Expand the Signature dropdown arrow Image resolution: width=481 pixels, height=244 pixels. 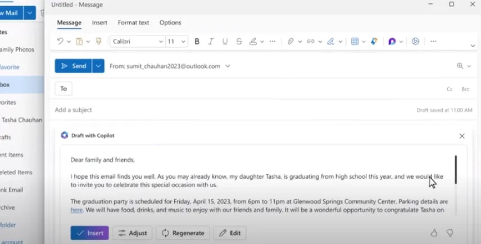[x=340, y=42]
